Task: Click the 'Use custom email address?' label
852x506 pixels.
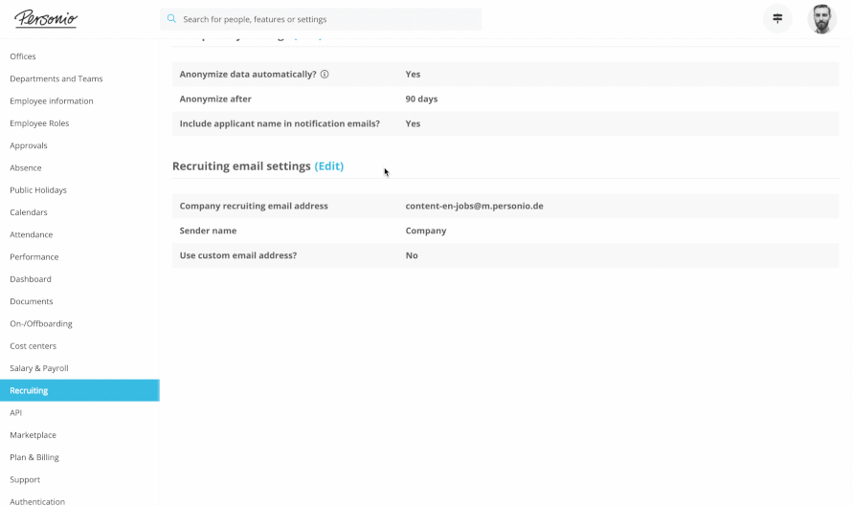Action: 238,255
